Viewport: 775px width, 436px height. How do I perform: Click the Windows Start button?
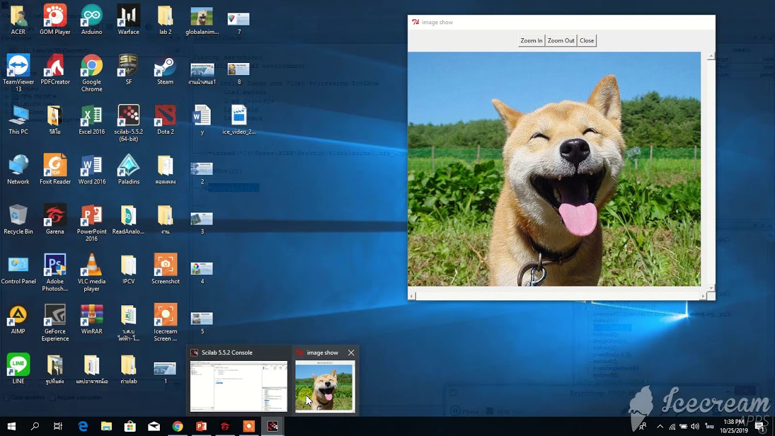pyautogui.click(x=11, y=426)
